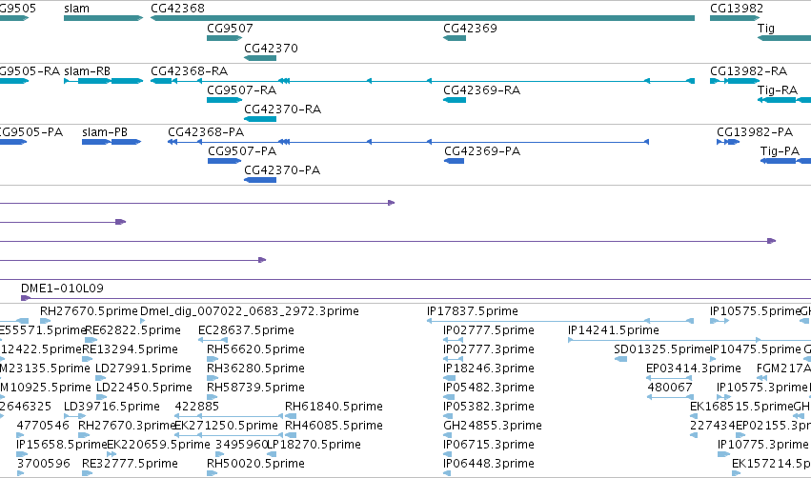The image size is (811, 478).
Task: Open the IP05382.3prime EST label
Action: point(489,408)
